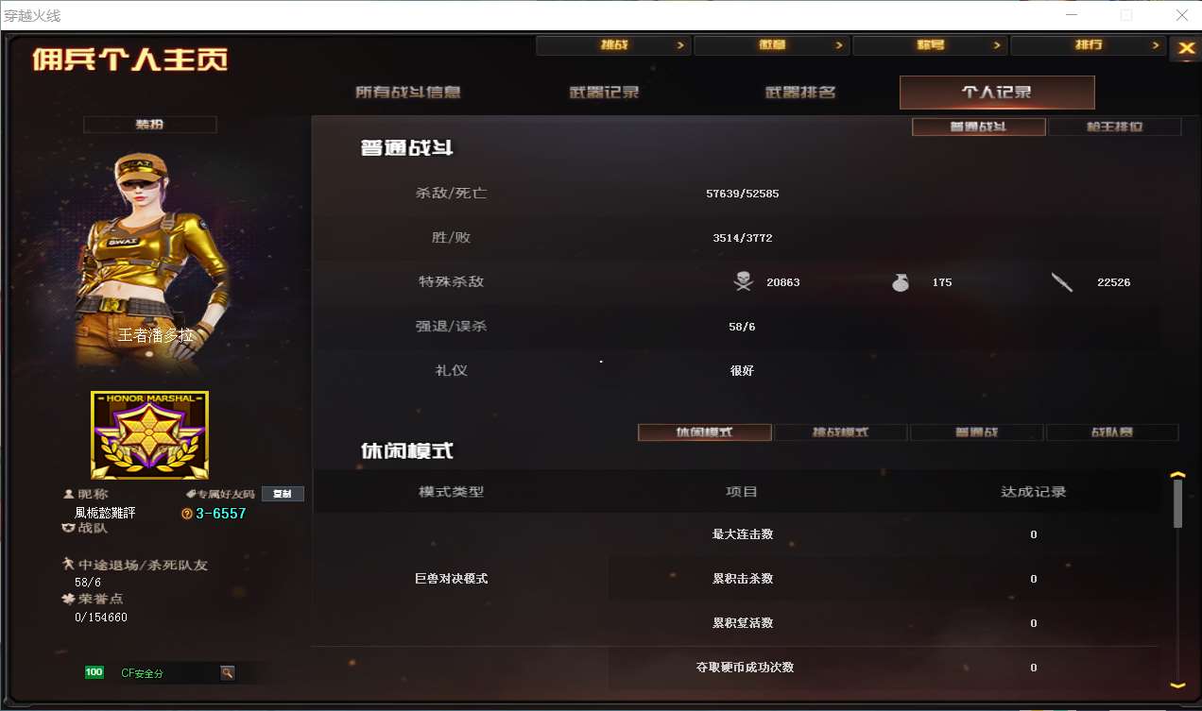Click the knife kills icon

pos(1062,281)
